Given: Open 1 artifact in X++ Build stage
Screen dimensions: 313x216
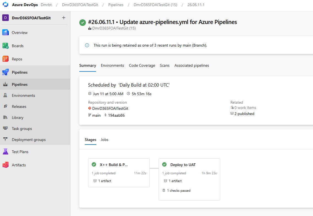Looking at the screenshot, I should tap(105, 181).
